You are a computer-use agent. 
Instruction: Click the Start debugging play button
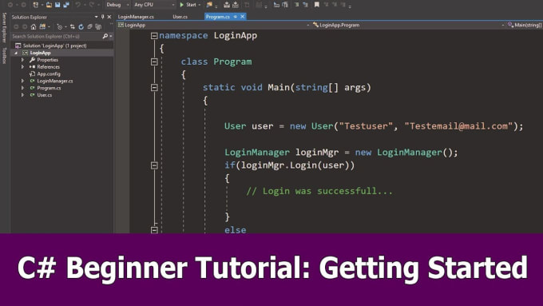182,5
